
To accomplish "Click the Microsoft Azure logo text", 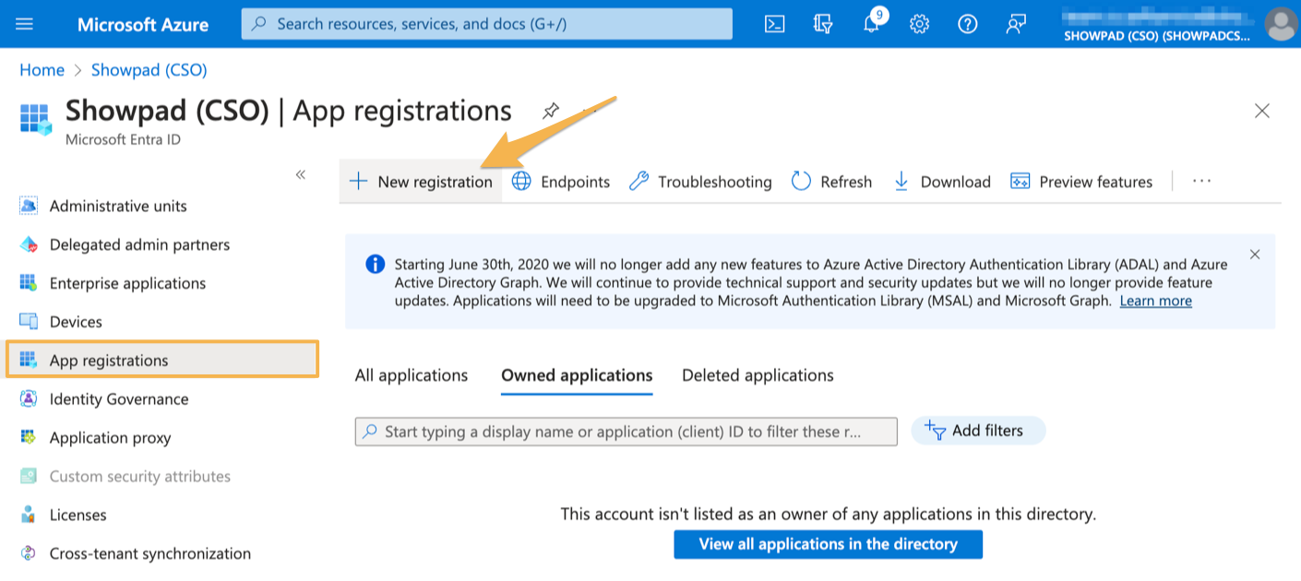I will [x=143, y=24].
